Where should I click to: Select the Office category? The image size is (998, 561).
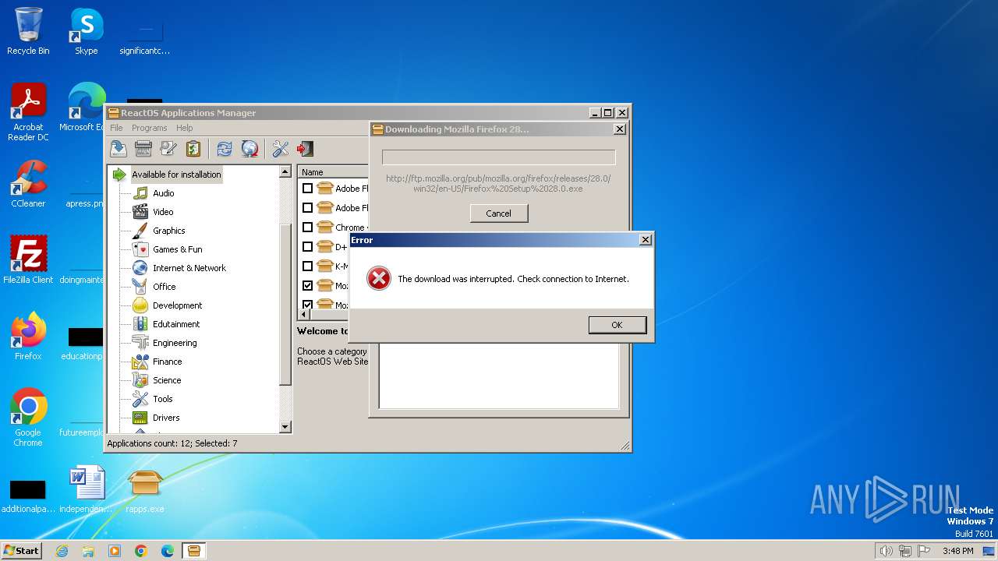pyautogui.click(x=164, y=287)
